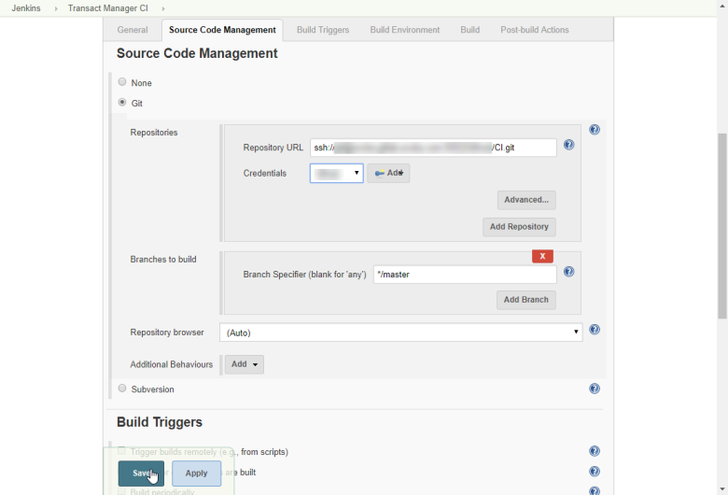Click the Save button
This screenshot has width=728, height=495.
pos(141,474)
